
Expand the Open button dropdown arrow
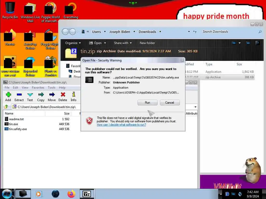click(105, 43)
